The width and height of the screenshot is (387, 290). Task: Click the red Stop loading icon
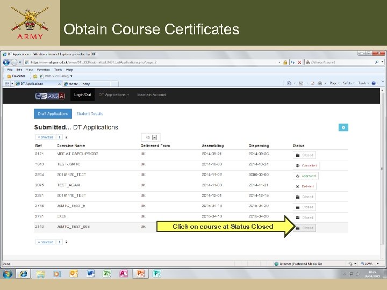[299, 62]
